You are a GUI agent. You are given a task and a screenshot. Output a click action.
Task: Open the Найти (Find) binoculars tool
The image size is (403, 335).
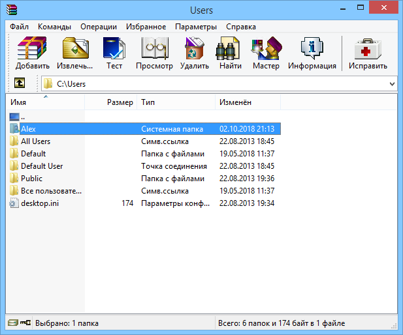(x=231, y=53)
